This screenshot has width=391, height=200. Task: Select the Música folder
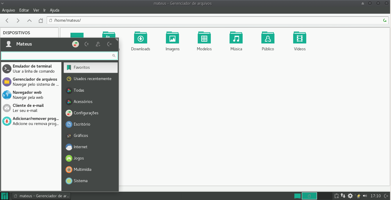236,41
